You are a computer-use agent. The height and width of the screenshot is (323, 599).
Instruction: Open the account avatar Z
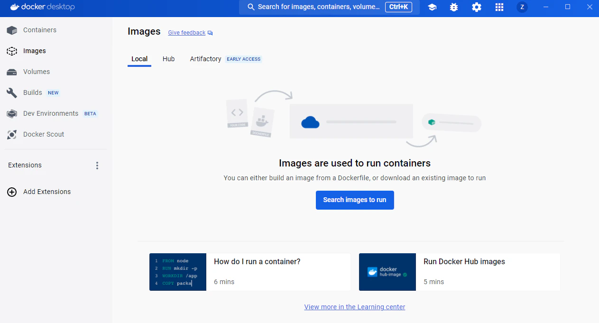pos(522,7)
